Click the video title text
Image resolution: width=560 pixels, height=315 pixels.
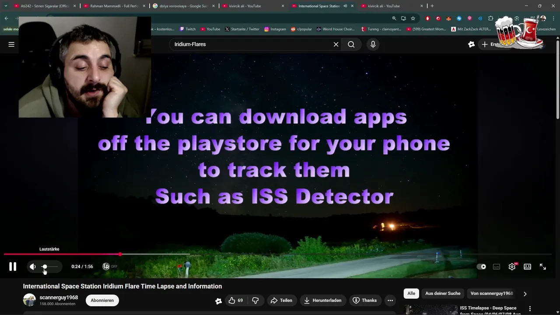[x=122, y=287]
